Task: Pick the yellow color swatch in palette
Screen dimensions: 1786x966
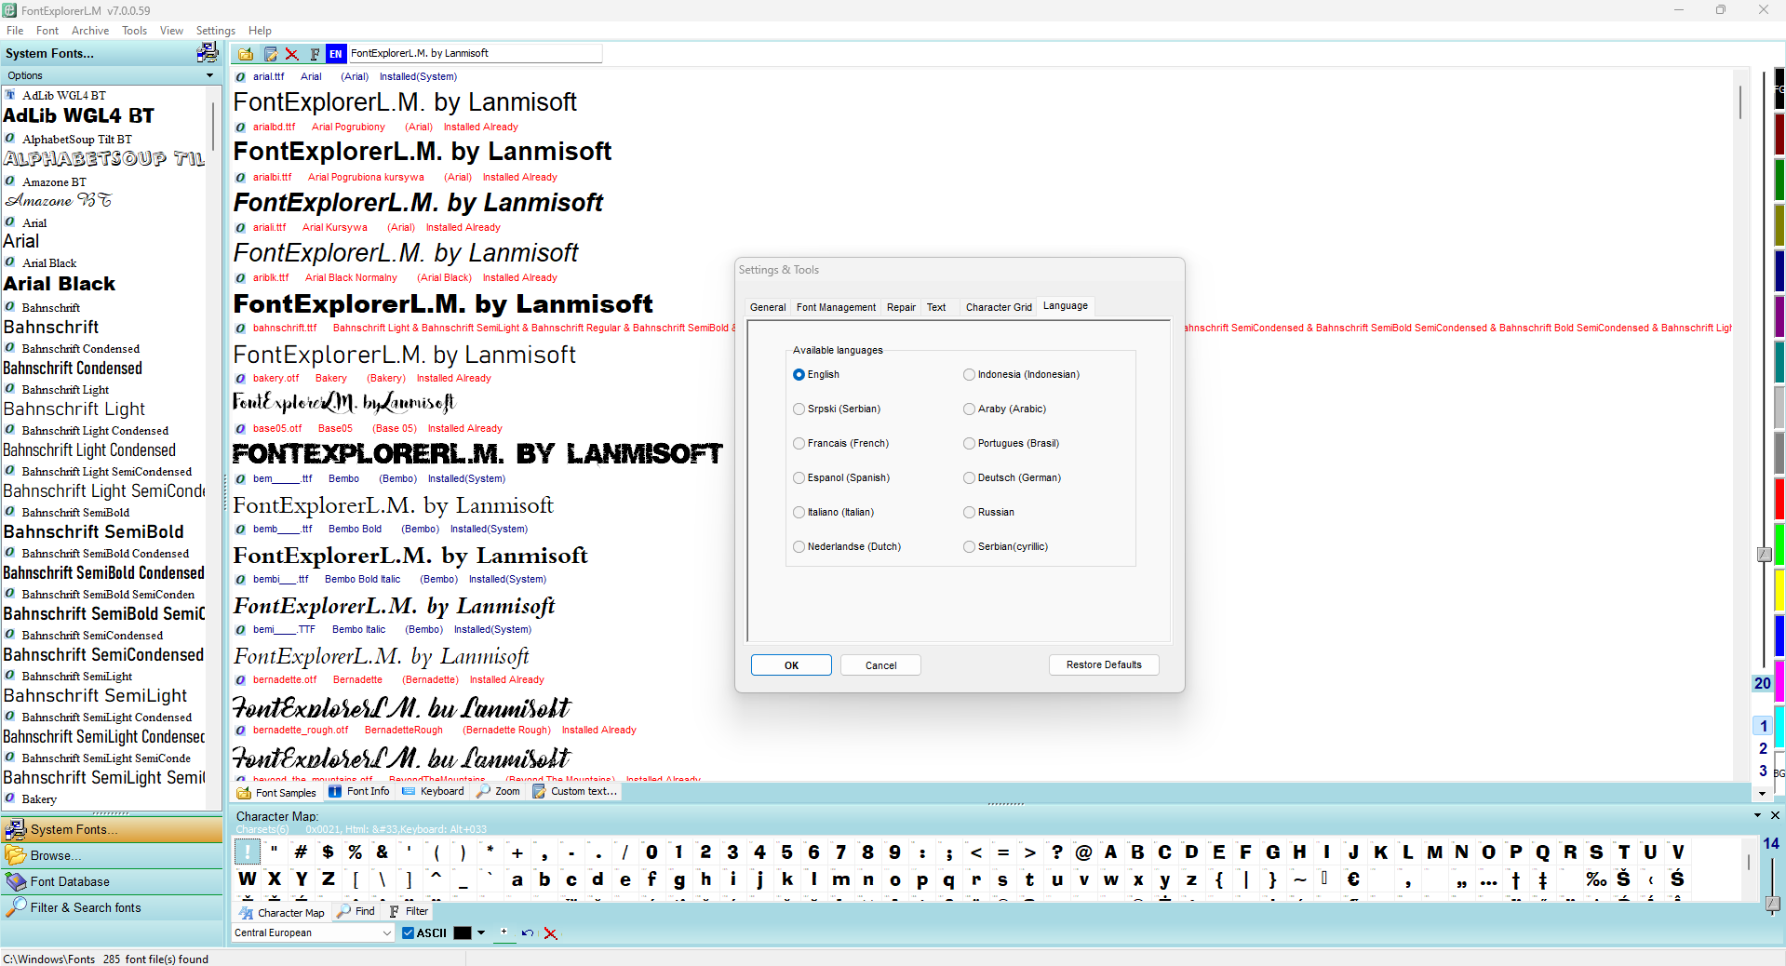Action: pyautogui.click(x=1779, y=589)
